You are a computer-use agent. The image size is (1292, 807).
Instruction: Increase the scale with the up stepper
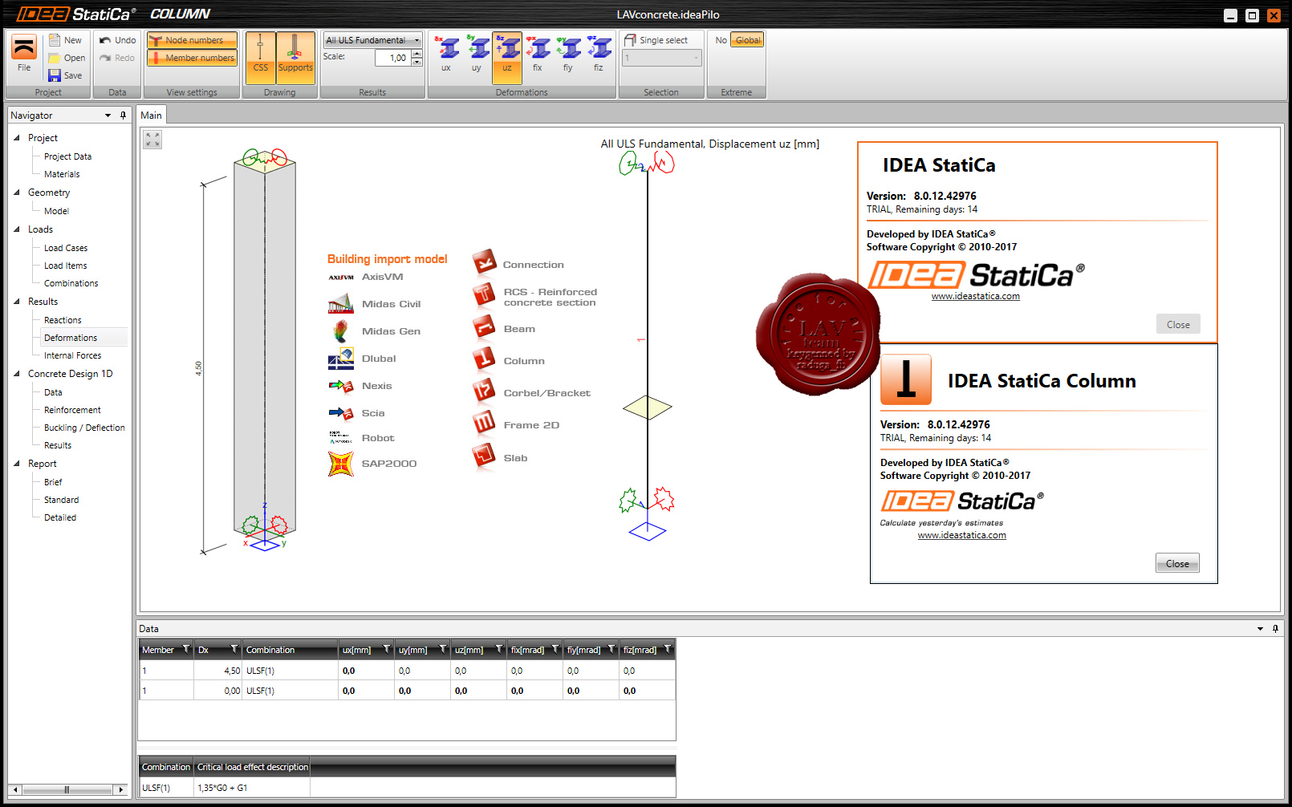pos(416,54)
